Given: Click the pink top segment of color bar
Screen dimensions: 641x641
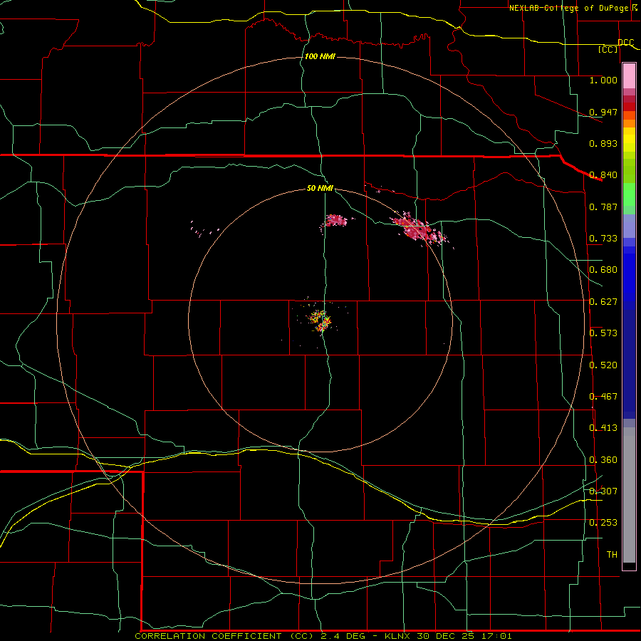Looking at the screenshot, I should (x=629, y=76).
